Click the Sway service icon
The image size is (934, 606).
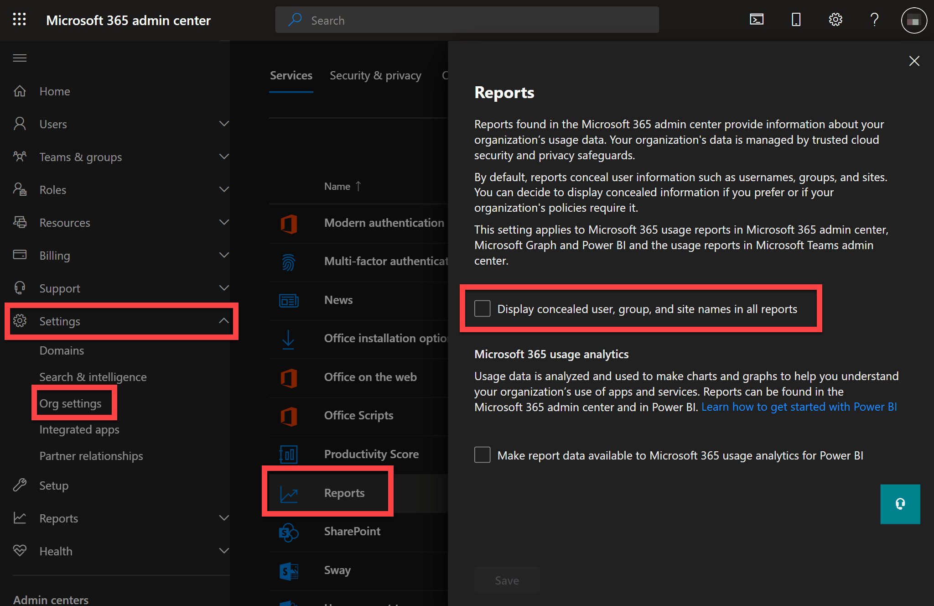tap(289, 571)
